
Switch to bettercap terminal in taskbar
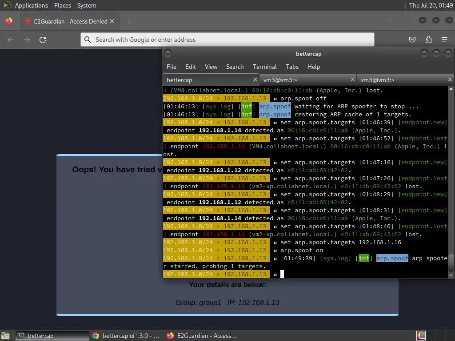pyautogui.click(x=52, y=336)
